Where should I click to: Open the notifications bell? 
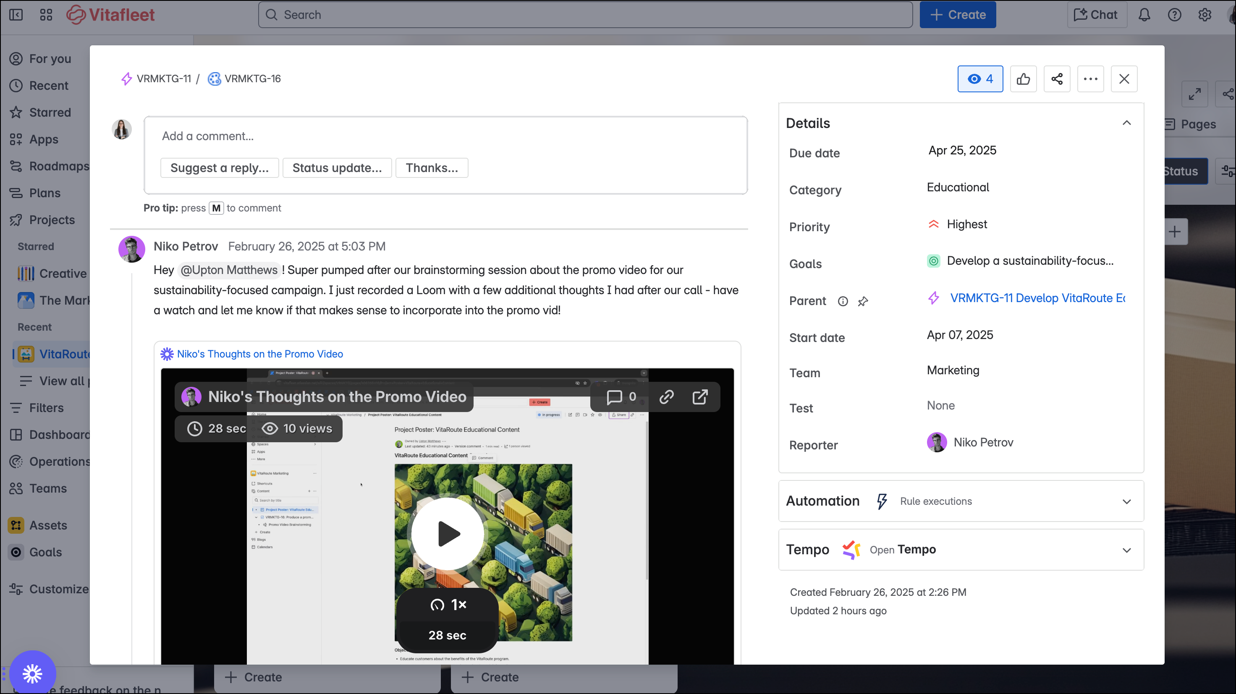click(1144, 14)
